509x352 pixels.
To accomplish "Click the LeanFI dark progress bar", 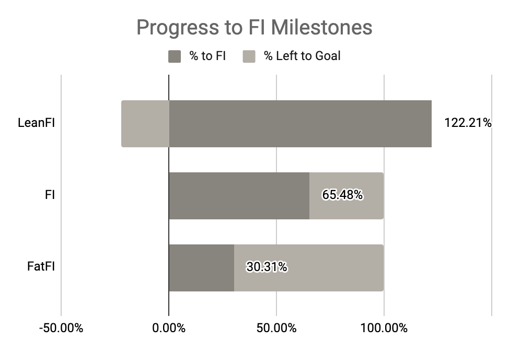I will coord(300,124).
